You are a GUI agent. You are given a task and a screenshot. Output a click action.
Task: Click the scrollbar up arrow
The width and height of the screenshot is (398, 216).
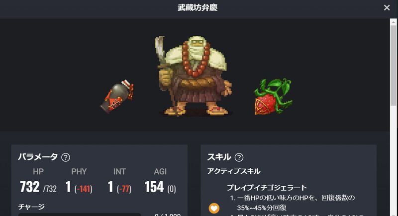click(x=394, y=22)
